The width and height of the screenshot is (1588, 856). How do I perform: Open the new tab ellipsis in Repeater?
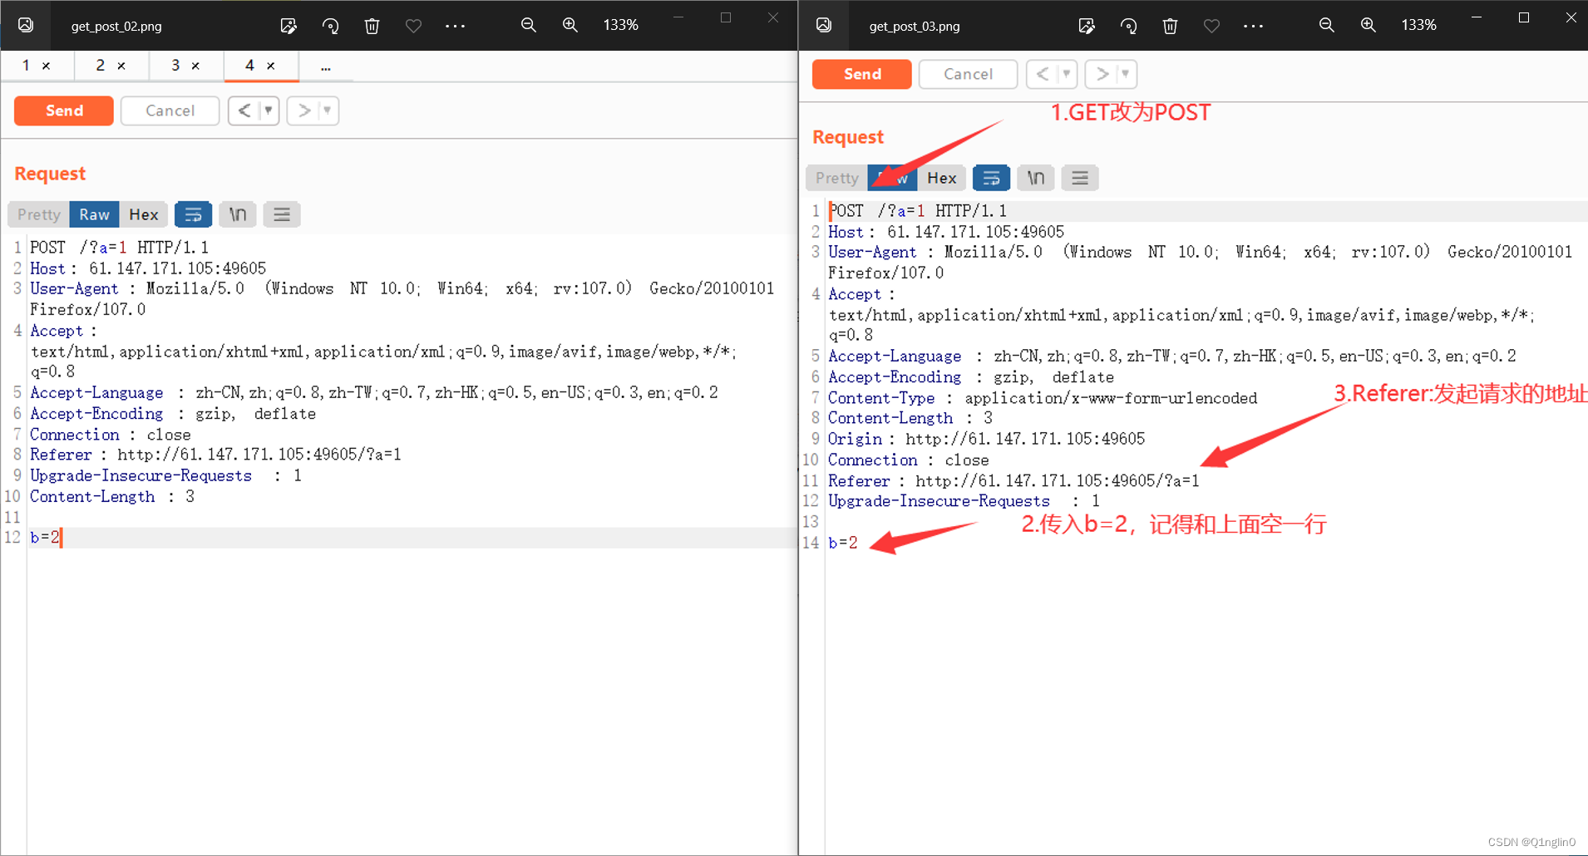[326, 66]
